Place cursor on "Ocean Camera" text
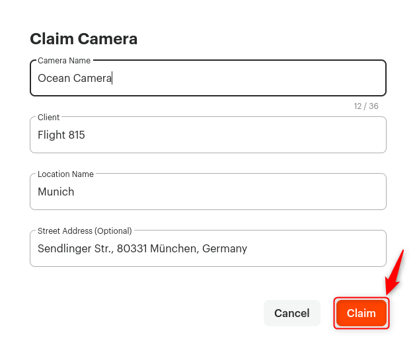This screenshot has width=417, height=358. point(75,78)
